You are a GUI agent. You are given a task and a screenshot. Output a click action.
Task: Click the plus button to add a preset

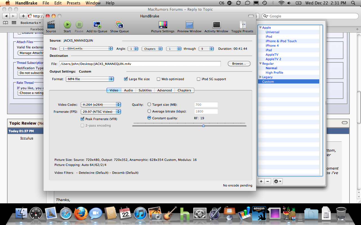point(261,181)
